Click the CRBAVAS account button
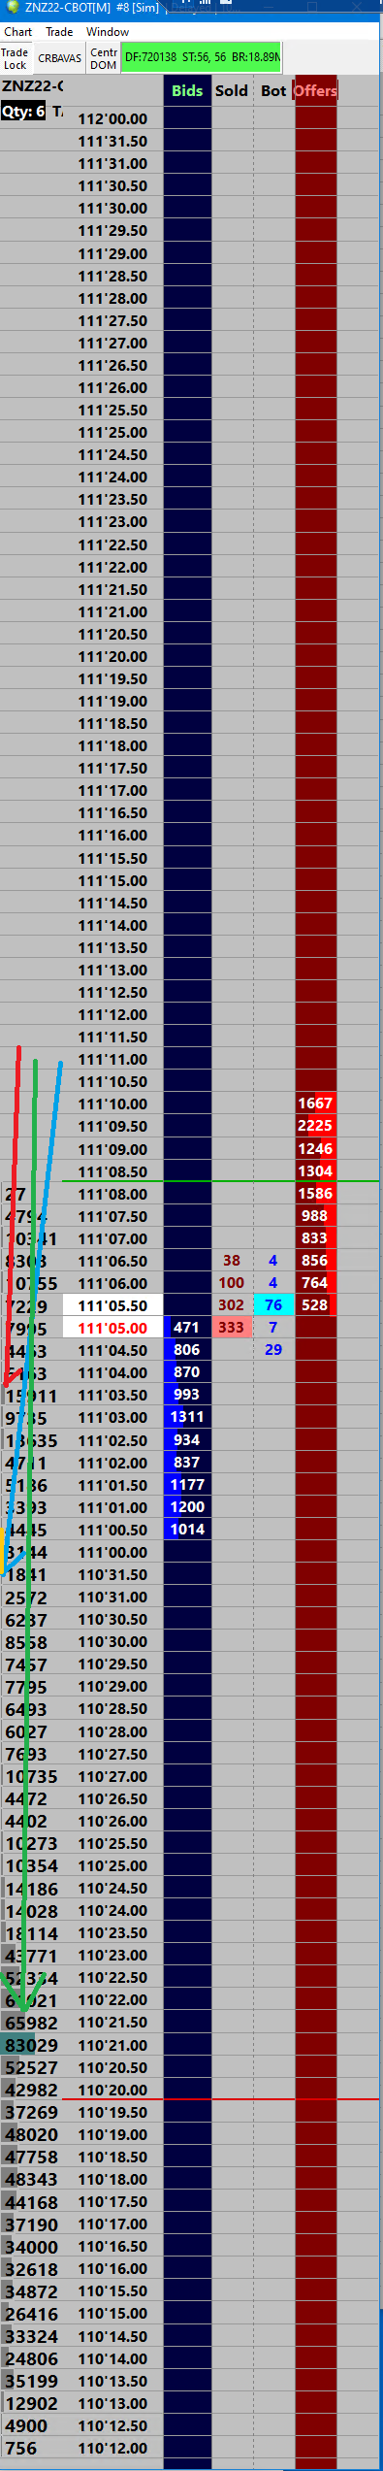This screenshot has height=2471, width=383. pyautogui.click(x=59, y=58)
